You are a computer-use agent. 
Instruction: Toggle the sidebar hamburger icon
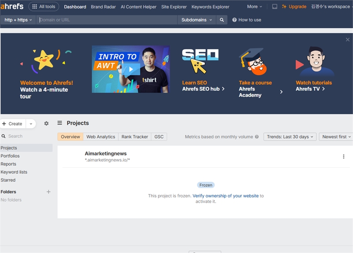pyautogui.click(x=60, y=123)
